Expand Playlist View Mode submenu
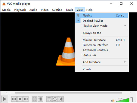Image resolution: width=137 pixels, height=103 pixels. click(102, 26)
